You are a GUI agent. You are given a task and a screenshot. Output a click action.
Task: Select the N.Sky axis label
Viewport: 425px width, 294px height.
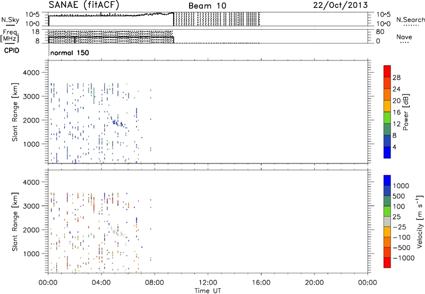tap(10, 20)
